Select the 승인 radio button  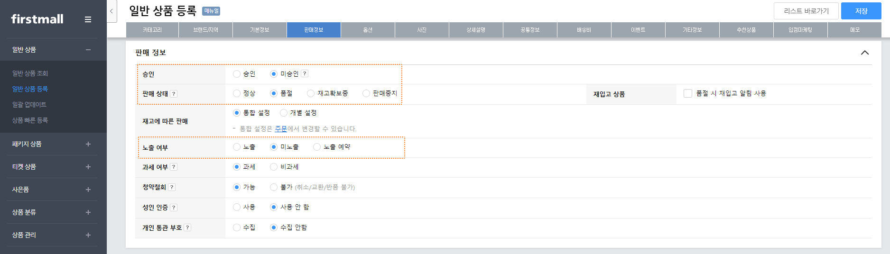237,74
